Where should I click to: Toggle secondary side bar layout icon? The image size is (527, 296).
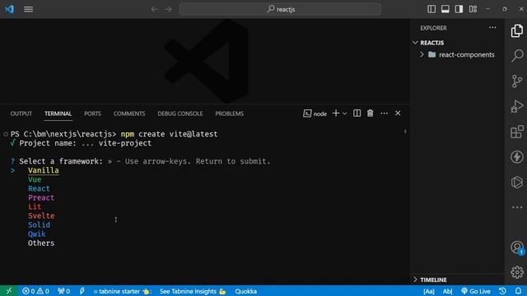459,9
